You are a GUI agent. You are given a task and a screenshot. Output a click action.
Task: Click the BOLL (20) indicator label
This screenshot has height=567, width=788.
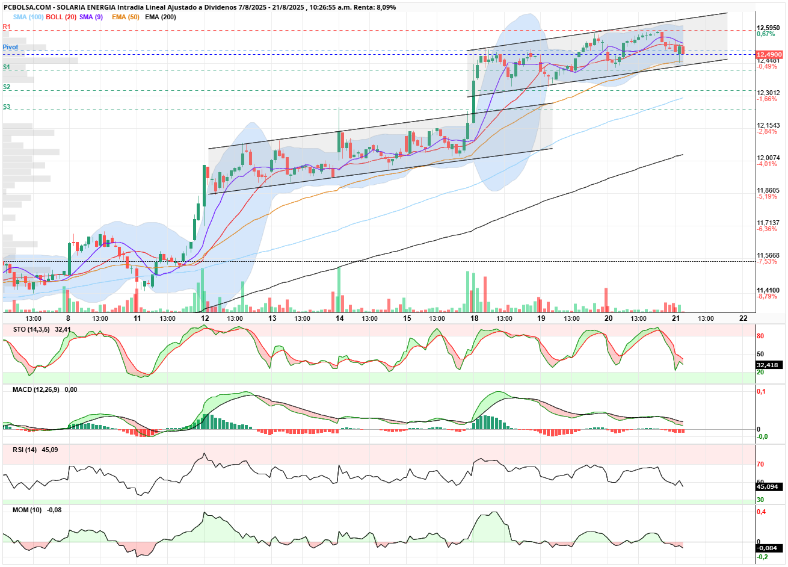tap(61, 17)
